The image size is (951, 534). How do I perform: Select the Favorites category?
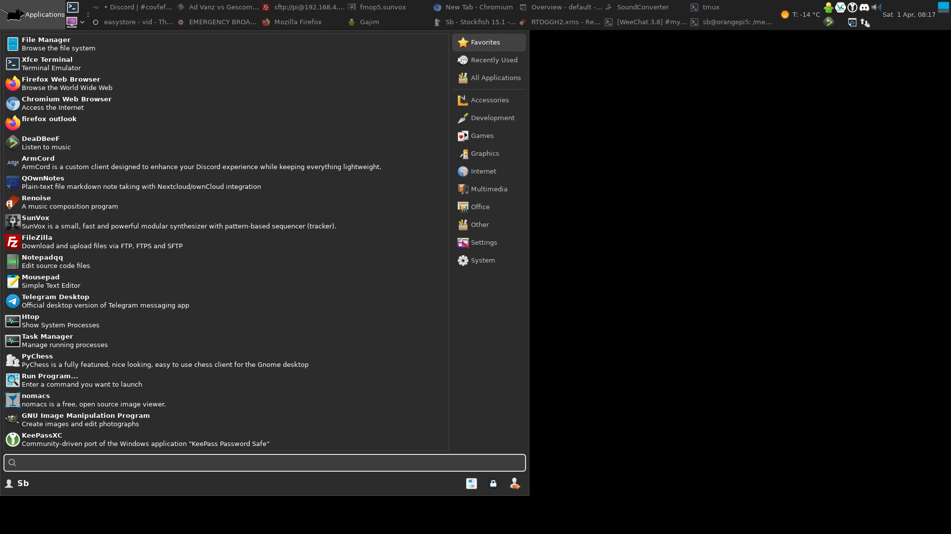click(489, 43)
